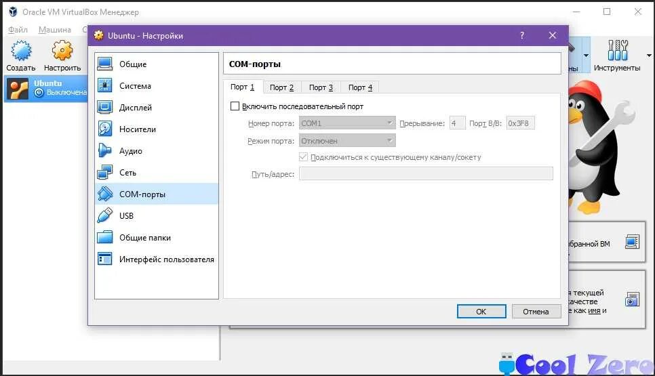Click the Путь/адрес input field
Image resolution: width=655 pixels, height=376 pixels.
(x=426, y=173)
